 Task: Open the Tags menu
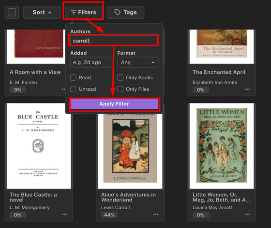tap(125, 12)
